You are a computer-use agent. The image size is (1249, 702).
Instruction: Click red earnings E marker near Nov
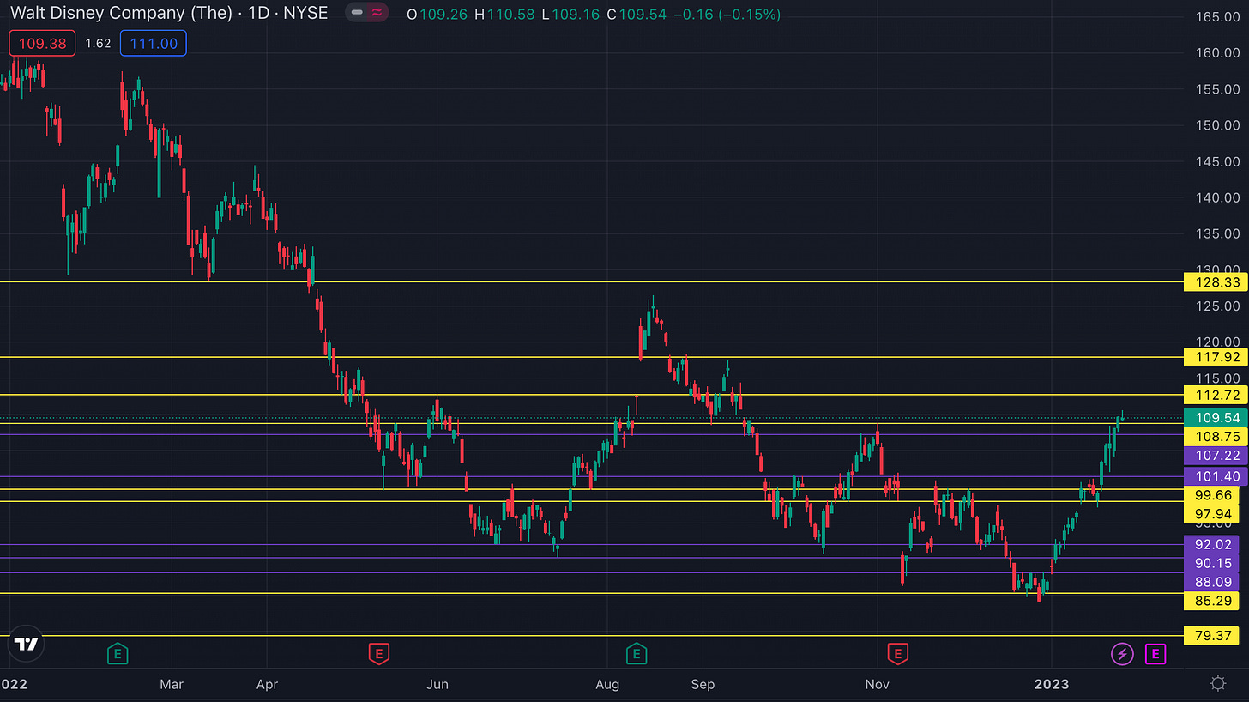[x=897, y=655]
